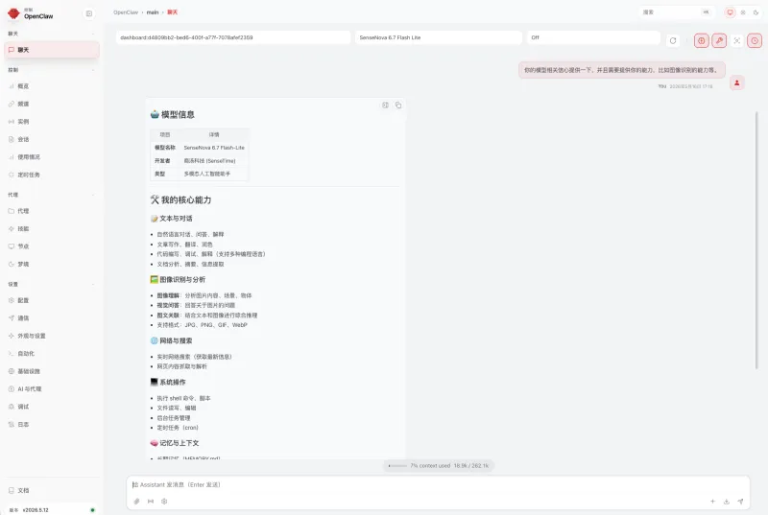
Task: Click the side-panel icon on assistant reply
Action: [x=386, y=105]
